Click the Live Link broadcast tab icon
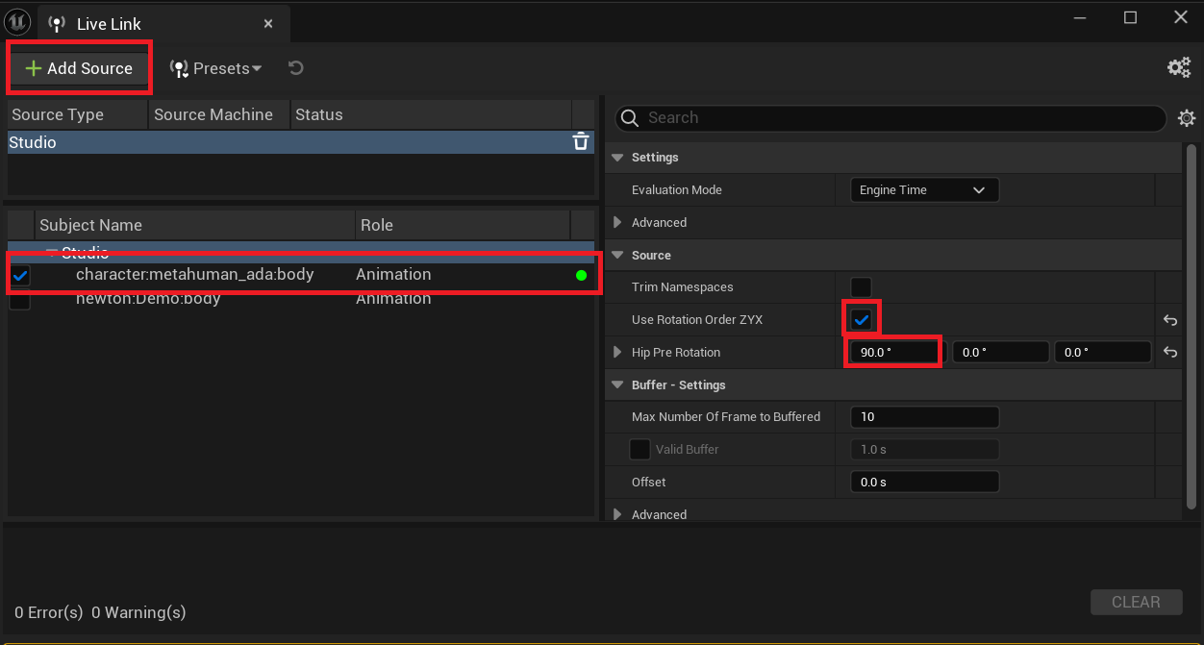The width and height of the screenshot is (1204, 645). [58, 24]
